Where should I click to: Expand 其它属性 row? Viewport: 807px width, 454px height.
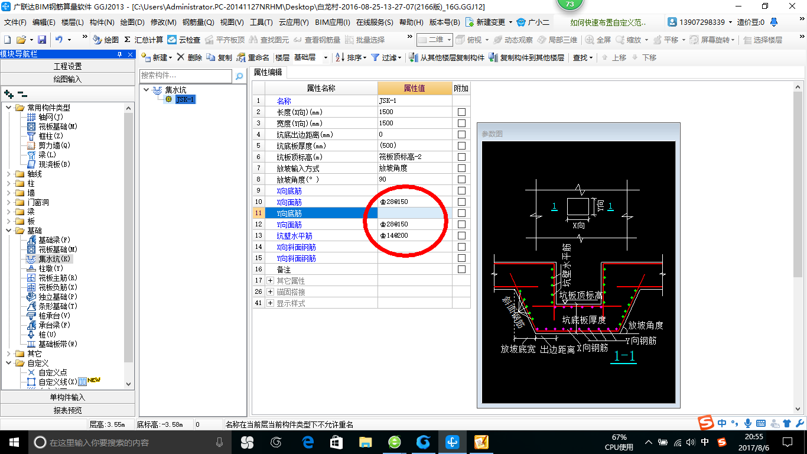click(270, 280)
